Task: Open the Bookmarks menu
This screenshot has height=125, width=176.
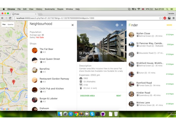Action: pos(50,9)
